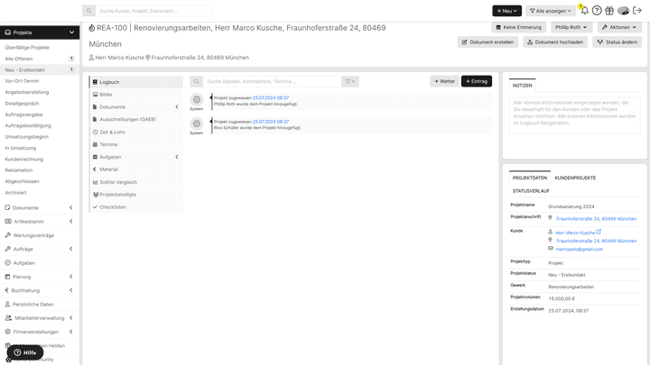
Task: Open Zeit & Lohn menu item
Action: point(136,132)
